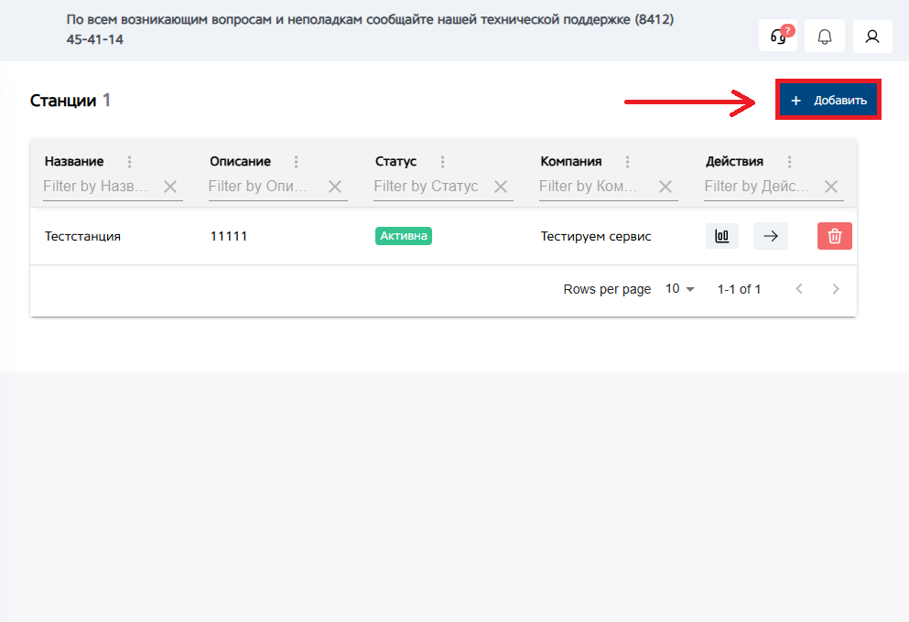Sort by the Название column header
The image size is (909, 622).
click(74, 162)
